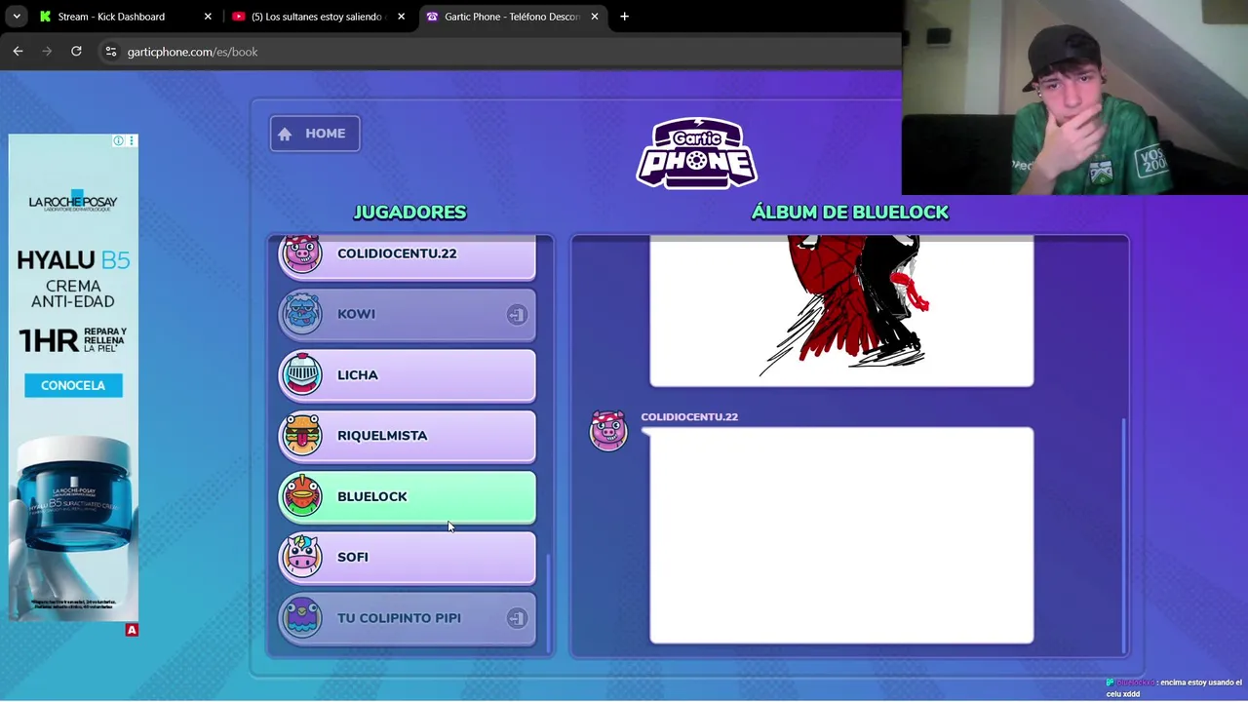
Task: Click the Spider-Man drawing in album
Action: coord(841,311)
